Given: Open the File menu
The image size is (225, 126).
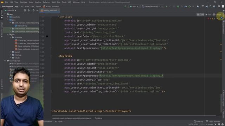Looking at the screenshot, I should click(x=6, y=2).
